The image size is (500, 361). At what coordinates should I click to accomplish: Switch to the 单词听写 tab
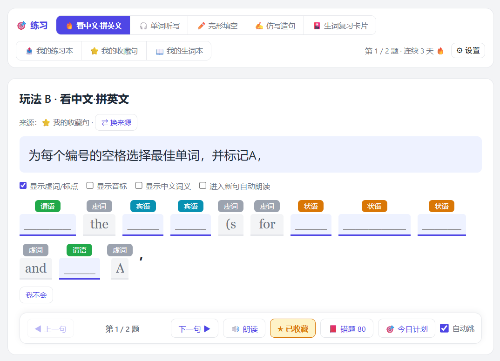[159, 25]
